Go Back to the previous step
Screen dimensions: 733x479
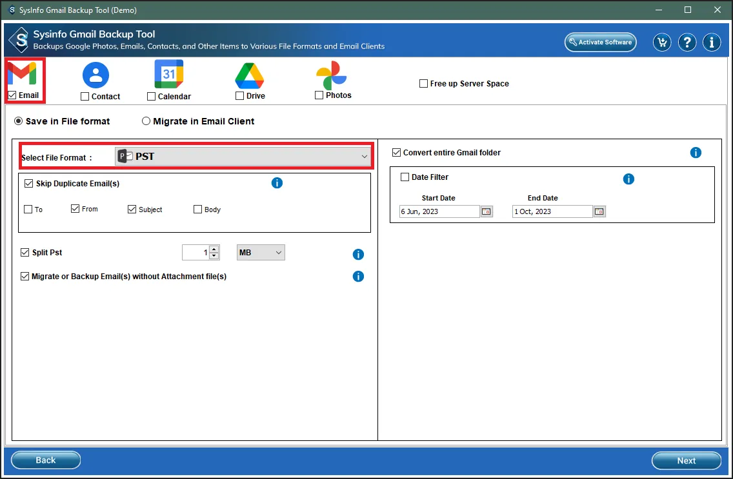[x=46, y=460]
